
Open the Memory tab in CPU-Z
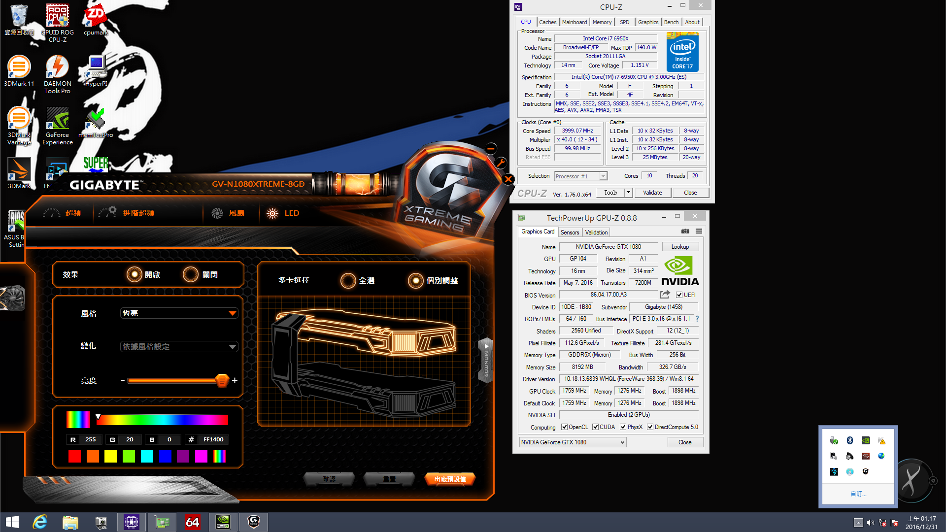pyautogui.click(x=602, y=22)
